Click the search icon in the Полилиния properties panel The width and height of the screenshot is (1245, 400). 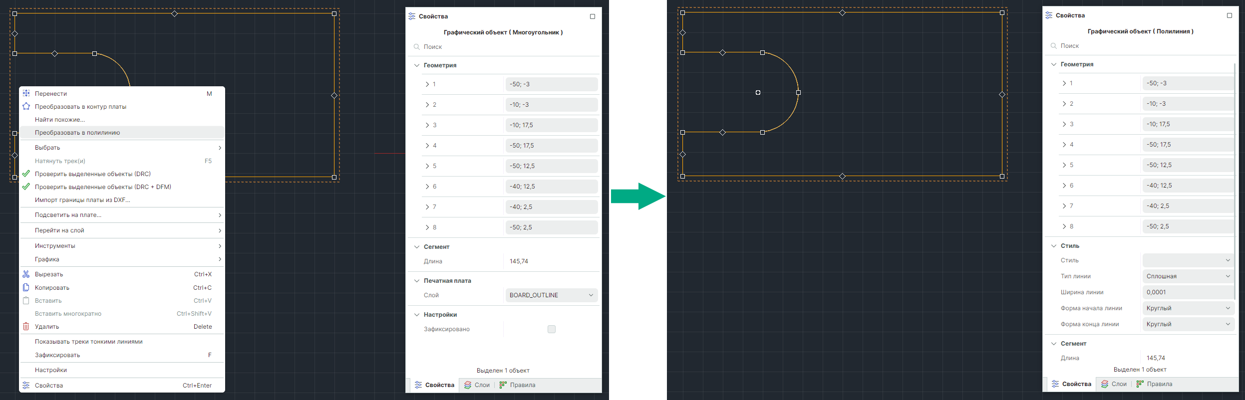(x=1053, y=46)
